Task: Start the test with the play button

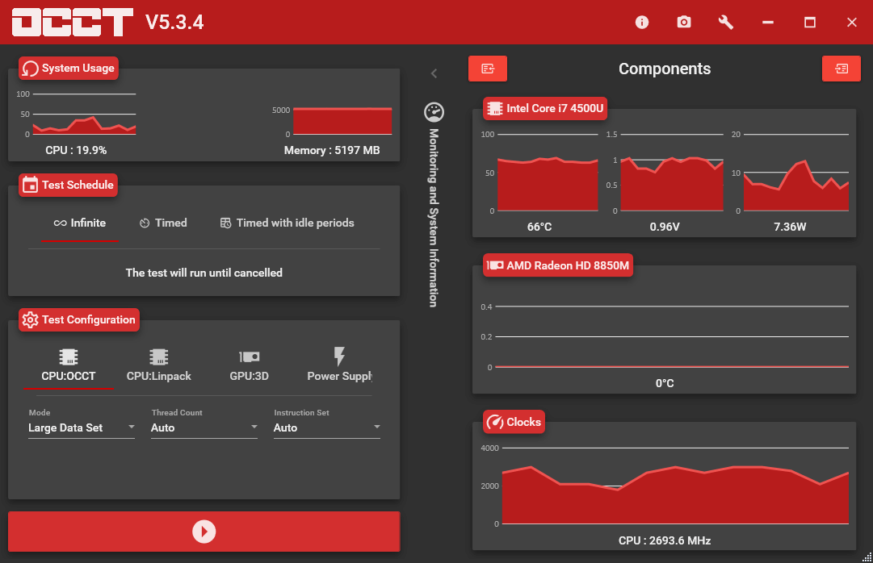Action: coord(204,532)
